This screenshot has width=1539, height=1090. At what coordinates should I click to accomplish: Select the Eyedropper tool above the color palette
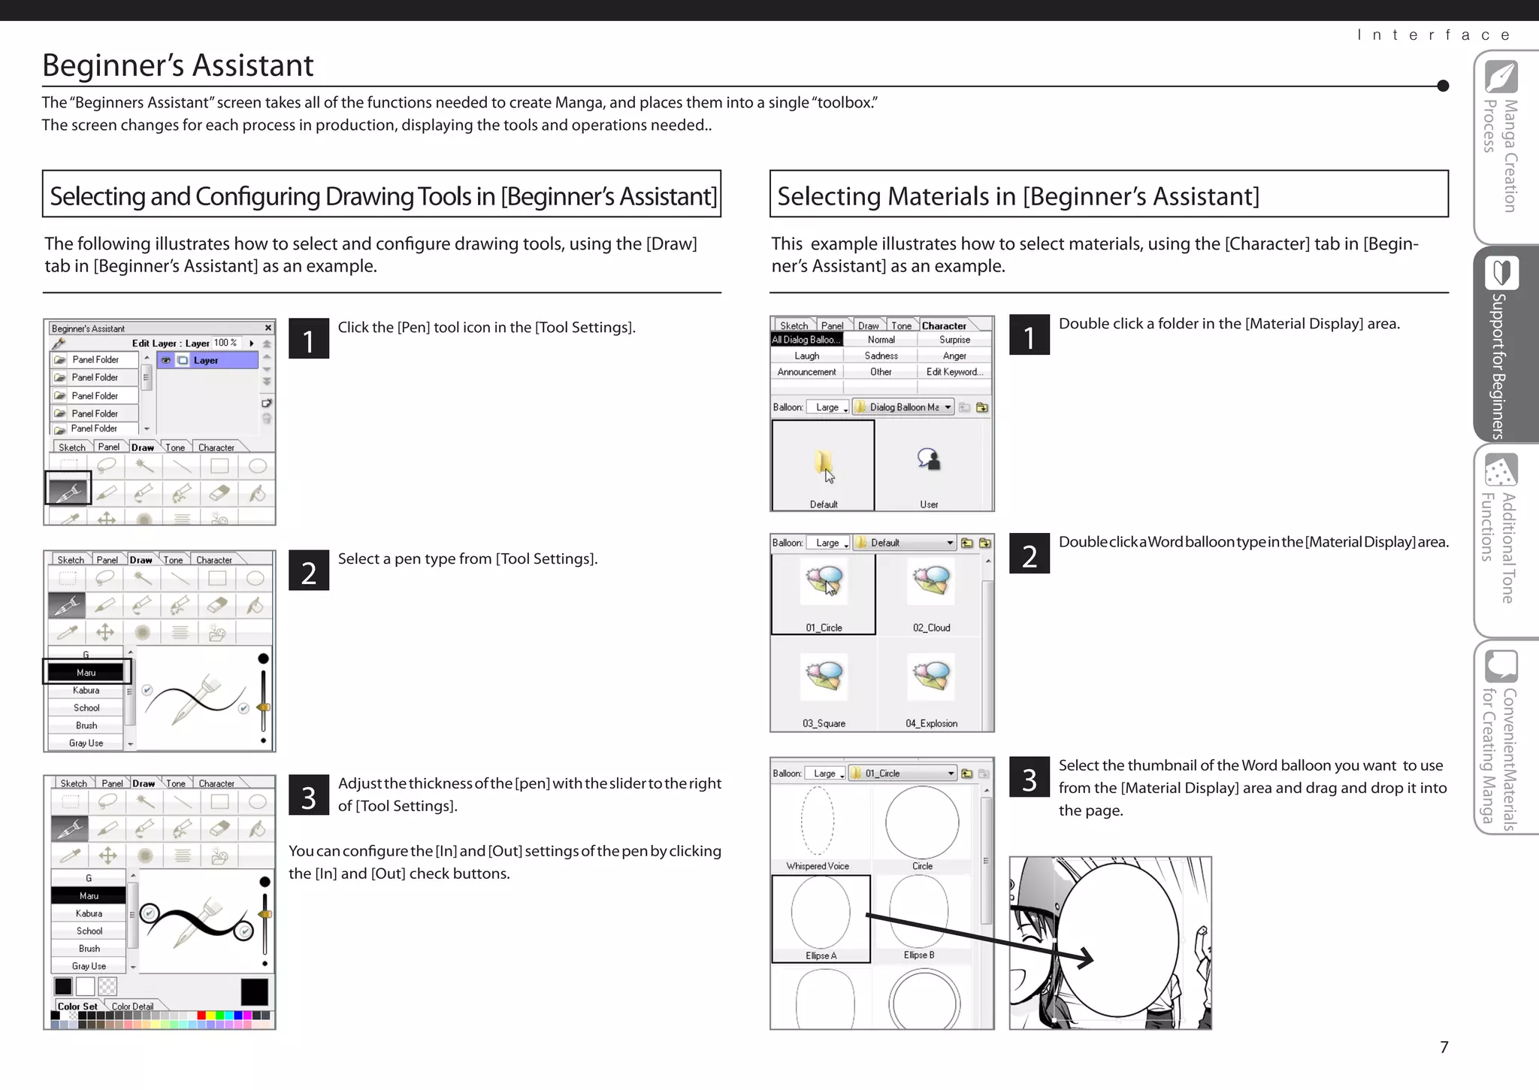click(70, 855)
